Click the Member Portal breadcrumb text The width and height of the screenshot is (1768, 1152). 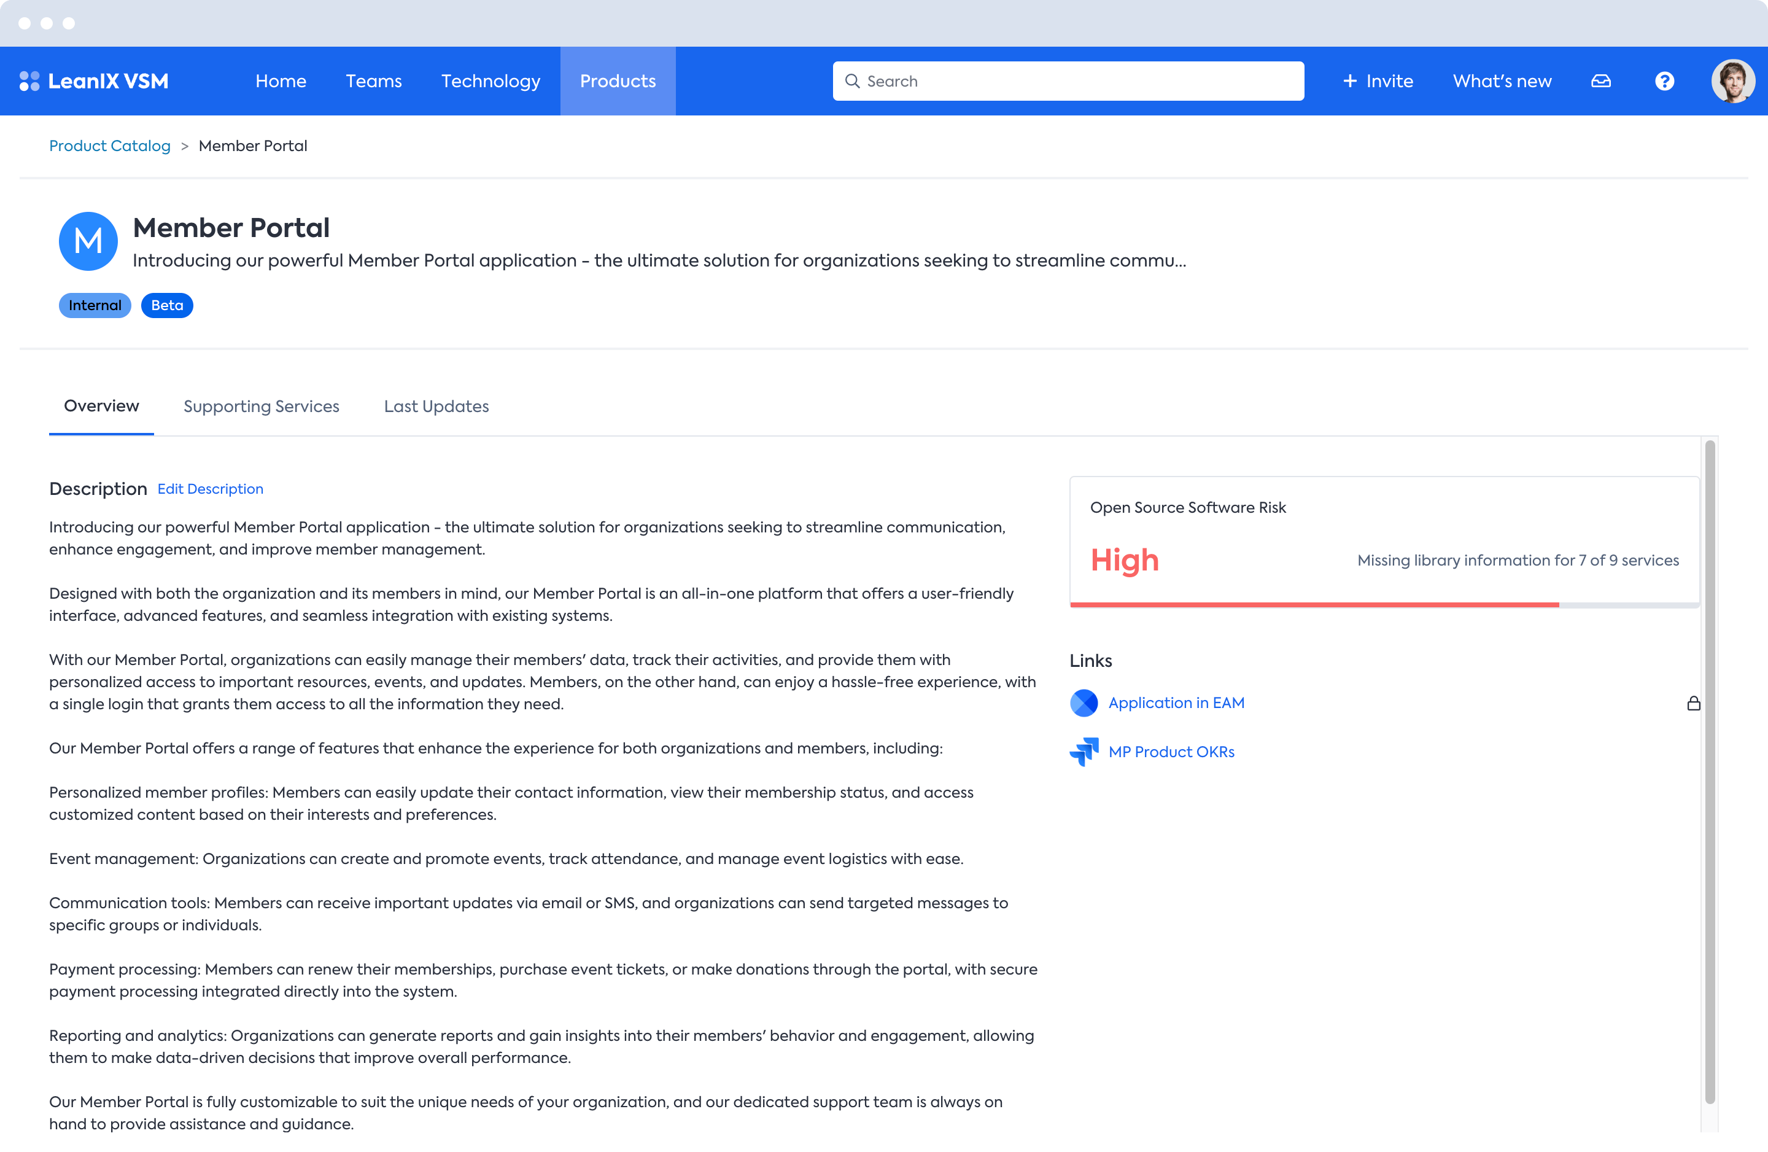(254, 146)
